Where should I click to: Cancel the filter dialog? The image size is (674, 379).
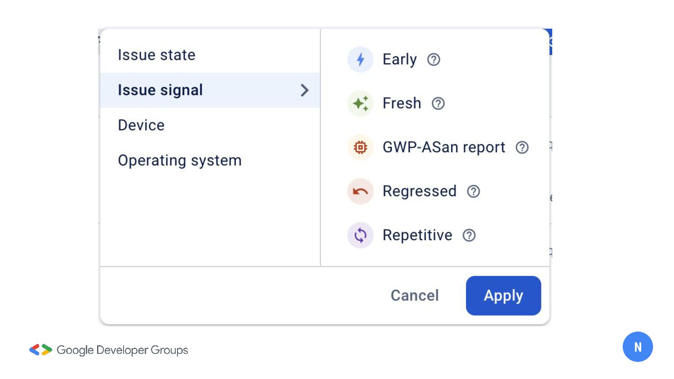point(414,295)
